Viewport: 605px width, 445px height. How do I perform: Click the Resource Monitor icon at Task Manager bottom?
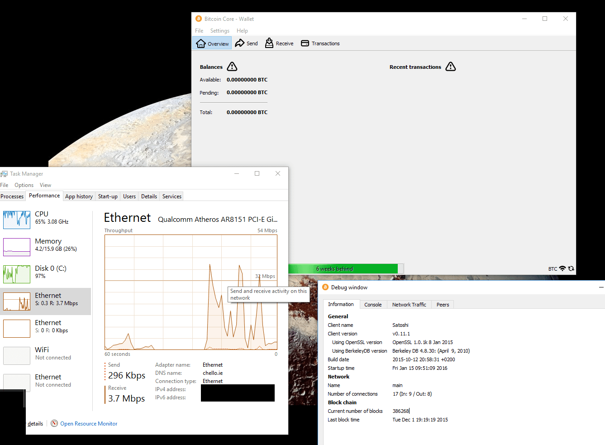[x=54, y=423]
